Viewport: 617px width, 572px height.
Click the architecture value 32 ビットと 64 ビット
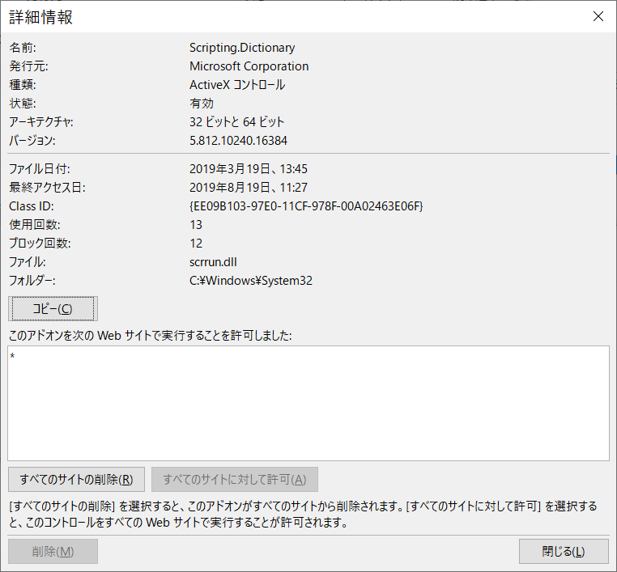pyautogui.click(x=236, y=122)
